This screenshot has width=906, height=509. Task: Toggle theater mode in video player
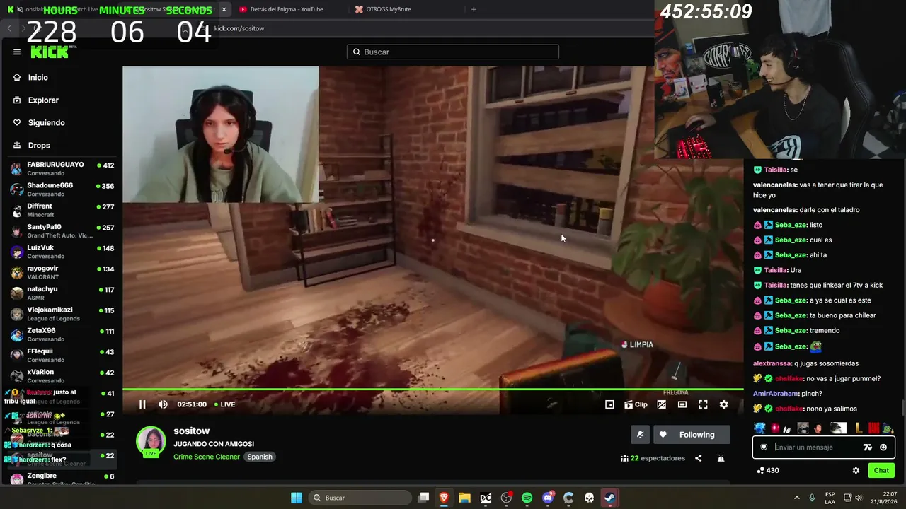682,404
